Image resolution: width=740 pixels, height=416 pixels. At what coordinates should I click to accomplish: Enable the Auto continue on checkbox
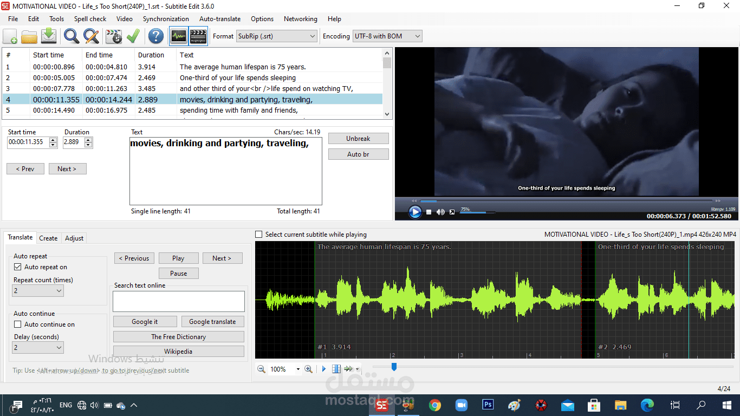click(18, 324)
